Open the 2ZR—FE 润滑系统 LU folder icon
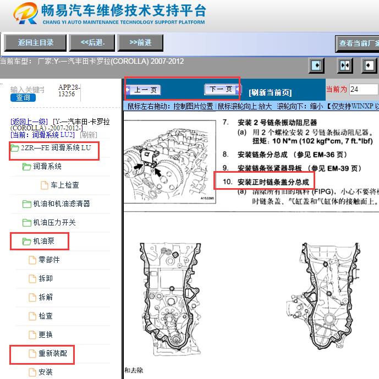Screen dimensions: 379x379 pos(14,148)
